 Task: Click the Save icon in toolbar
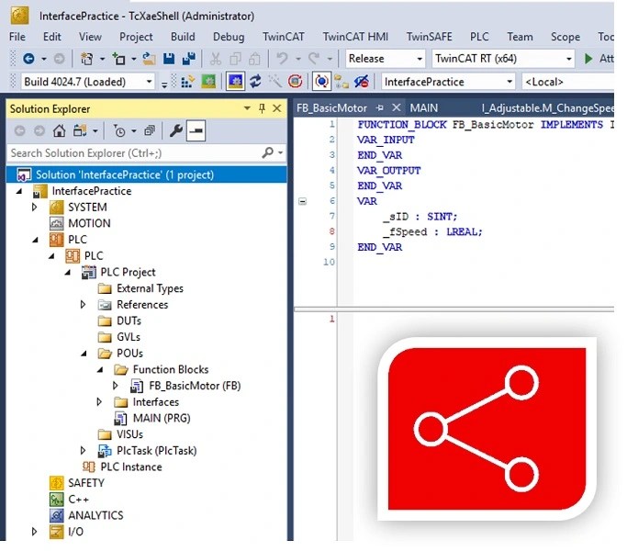click(x=169, y=59)
